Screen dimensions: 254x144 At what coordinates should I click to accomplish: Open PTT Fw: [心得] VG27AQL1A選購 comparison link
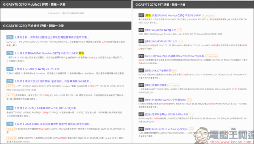pyautogui.click(x=175, y=56)
